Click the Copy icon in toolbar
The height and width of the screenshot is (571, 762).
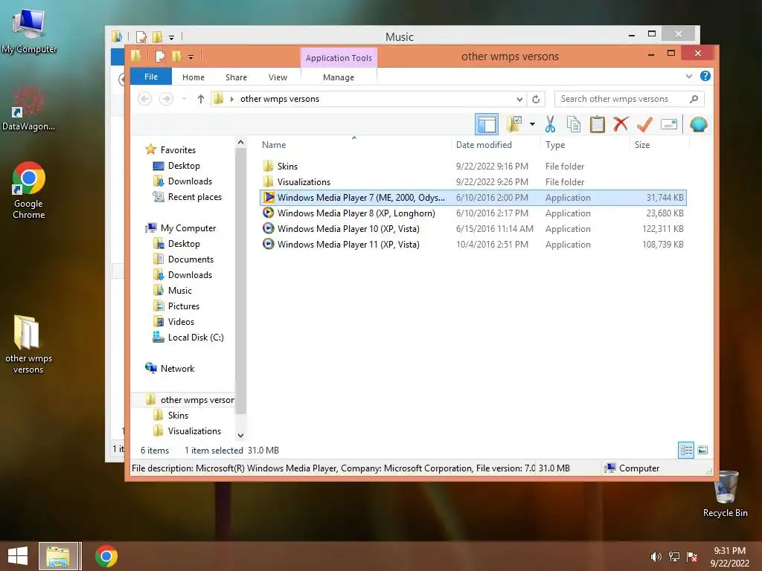click(x=574, y=124)
